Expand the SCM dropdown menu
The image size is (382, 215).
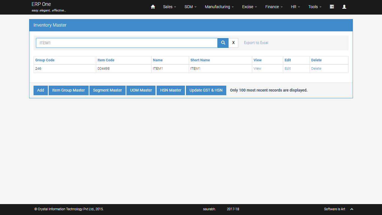[190, 7]
